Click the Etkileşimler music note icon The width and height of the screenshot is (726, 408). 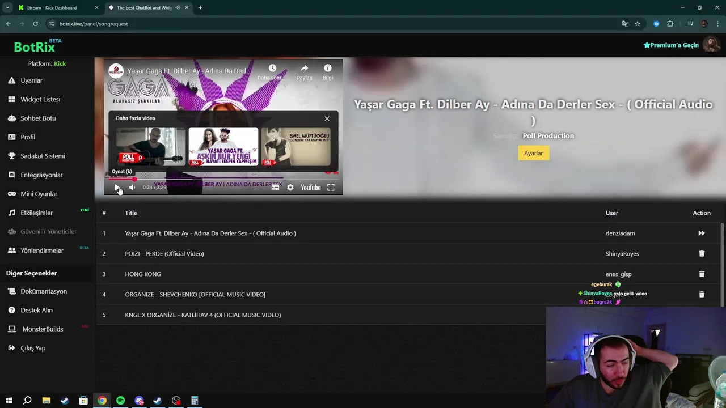click(x=11, y=212)
